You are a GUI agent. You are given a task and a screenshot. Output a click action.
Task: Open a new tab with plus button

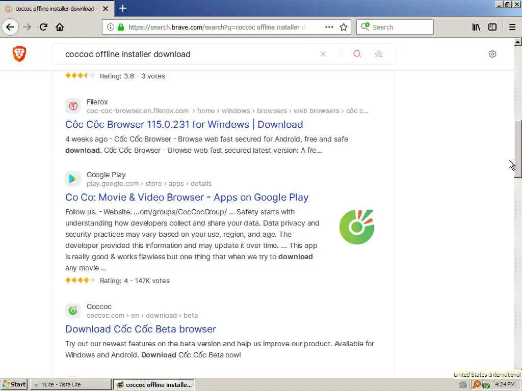pyautogui.click(x=123, y=8)
